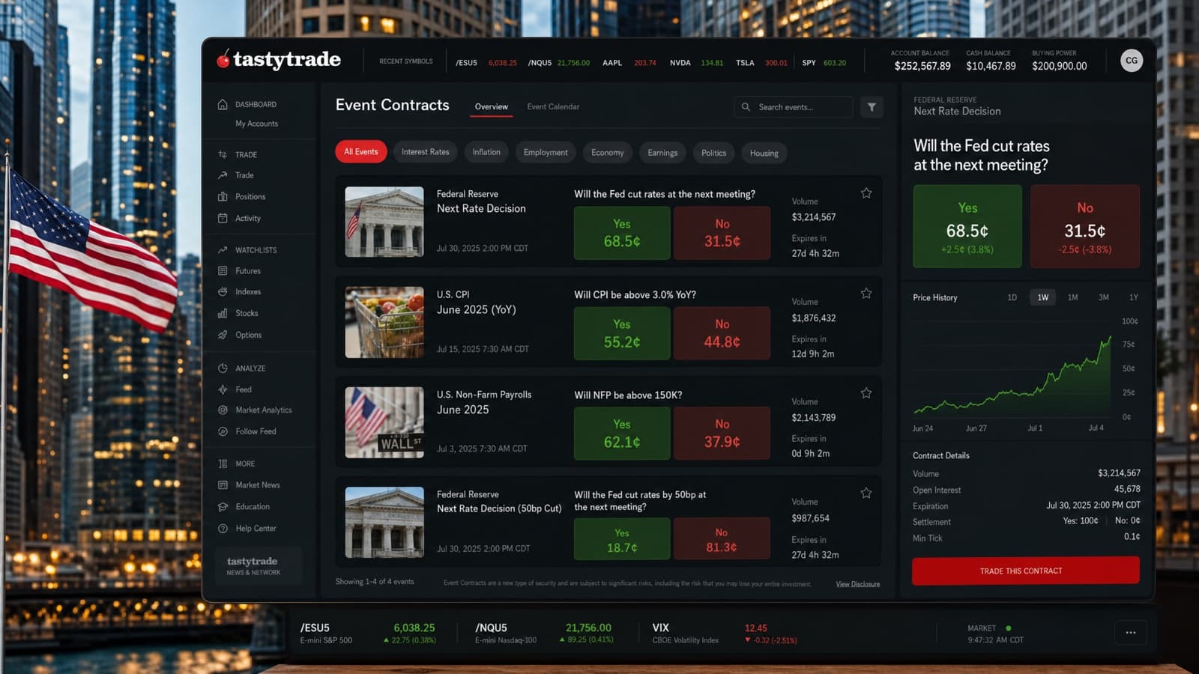Image resolution: width=1199 pixels, height=674 pixels.
Task: Open the Dashboard home icon
Action: 223,104
